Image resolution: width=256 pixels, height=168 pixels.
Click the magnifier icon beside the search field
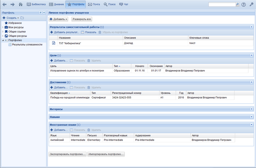pos(237,4)
